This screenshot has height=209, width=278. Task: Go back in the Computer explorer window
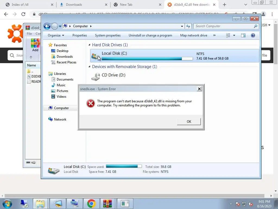[47, 26]
